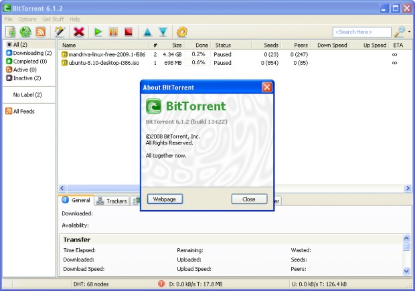Open Preferences gear icon
Screen dimensions: 415x291
(x=182, y=32)
